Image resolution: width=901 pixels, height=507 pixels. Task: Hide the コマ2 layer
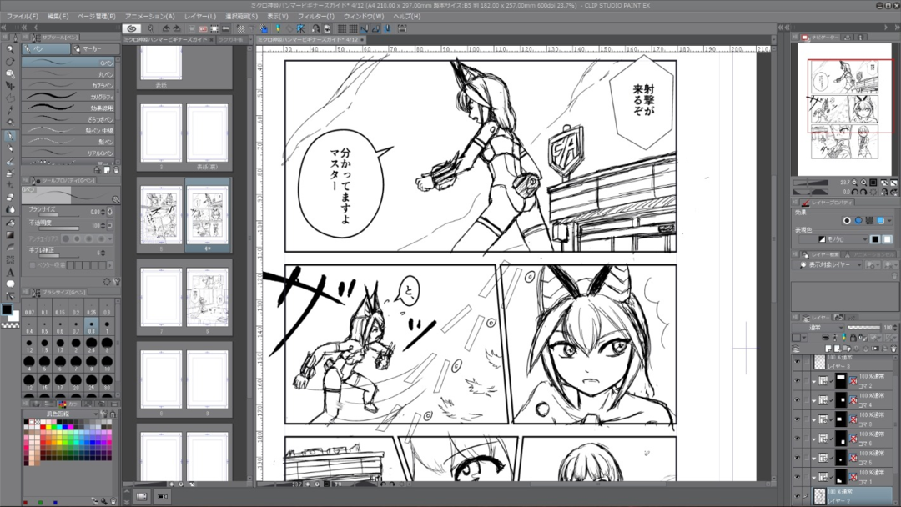798,380
